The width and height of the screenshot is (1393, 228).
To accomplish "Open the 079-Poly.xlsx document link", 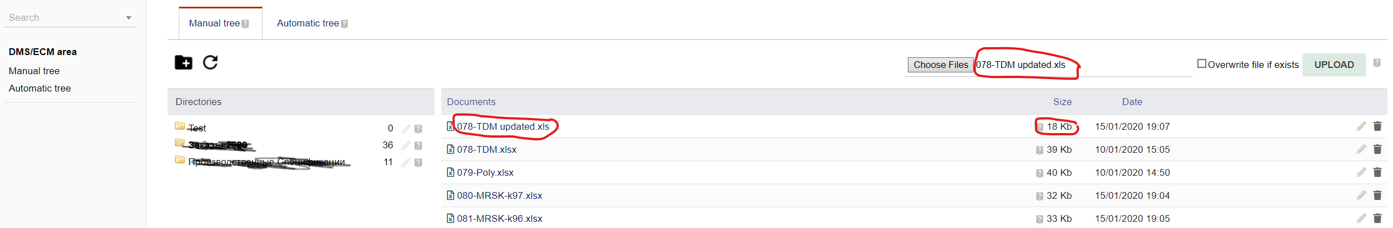I will click(x=485, y=172).
